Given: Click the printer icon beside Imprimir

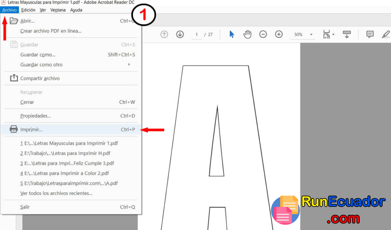Looking at the screenshot, I should (14, 129).
